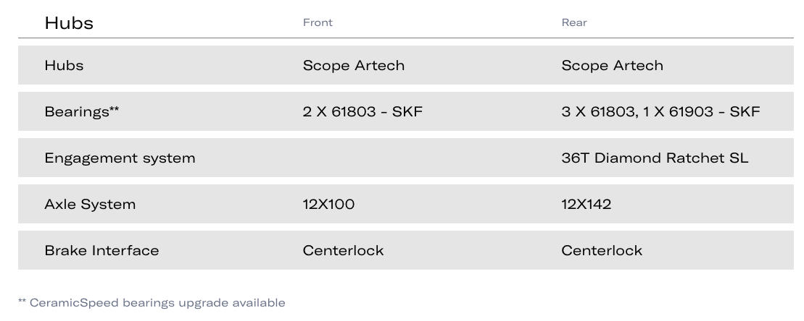Click the rear Centerlock value
This screenshot has width=804, height=321.
click(602, 250)
